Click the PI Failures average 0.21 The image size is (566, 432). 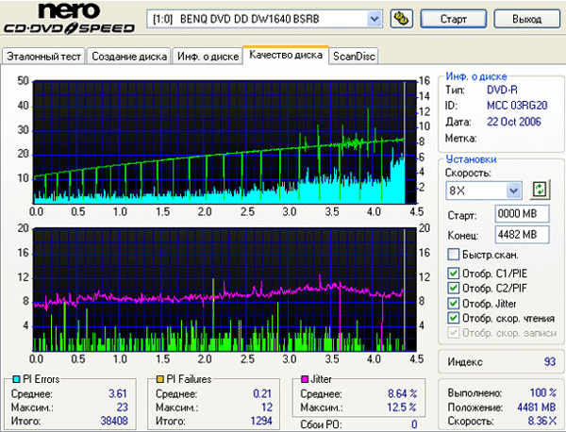[x=262, y=393]
